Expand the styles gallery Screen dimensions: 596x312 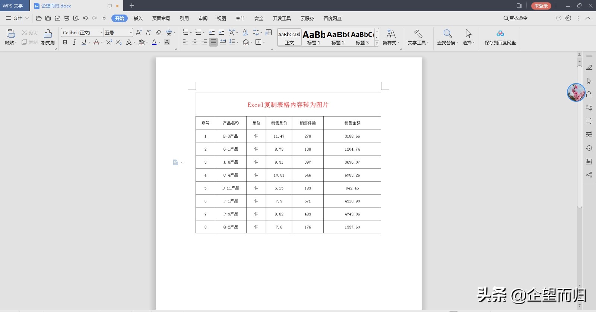(x=377, y=44)
